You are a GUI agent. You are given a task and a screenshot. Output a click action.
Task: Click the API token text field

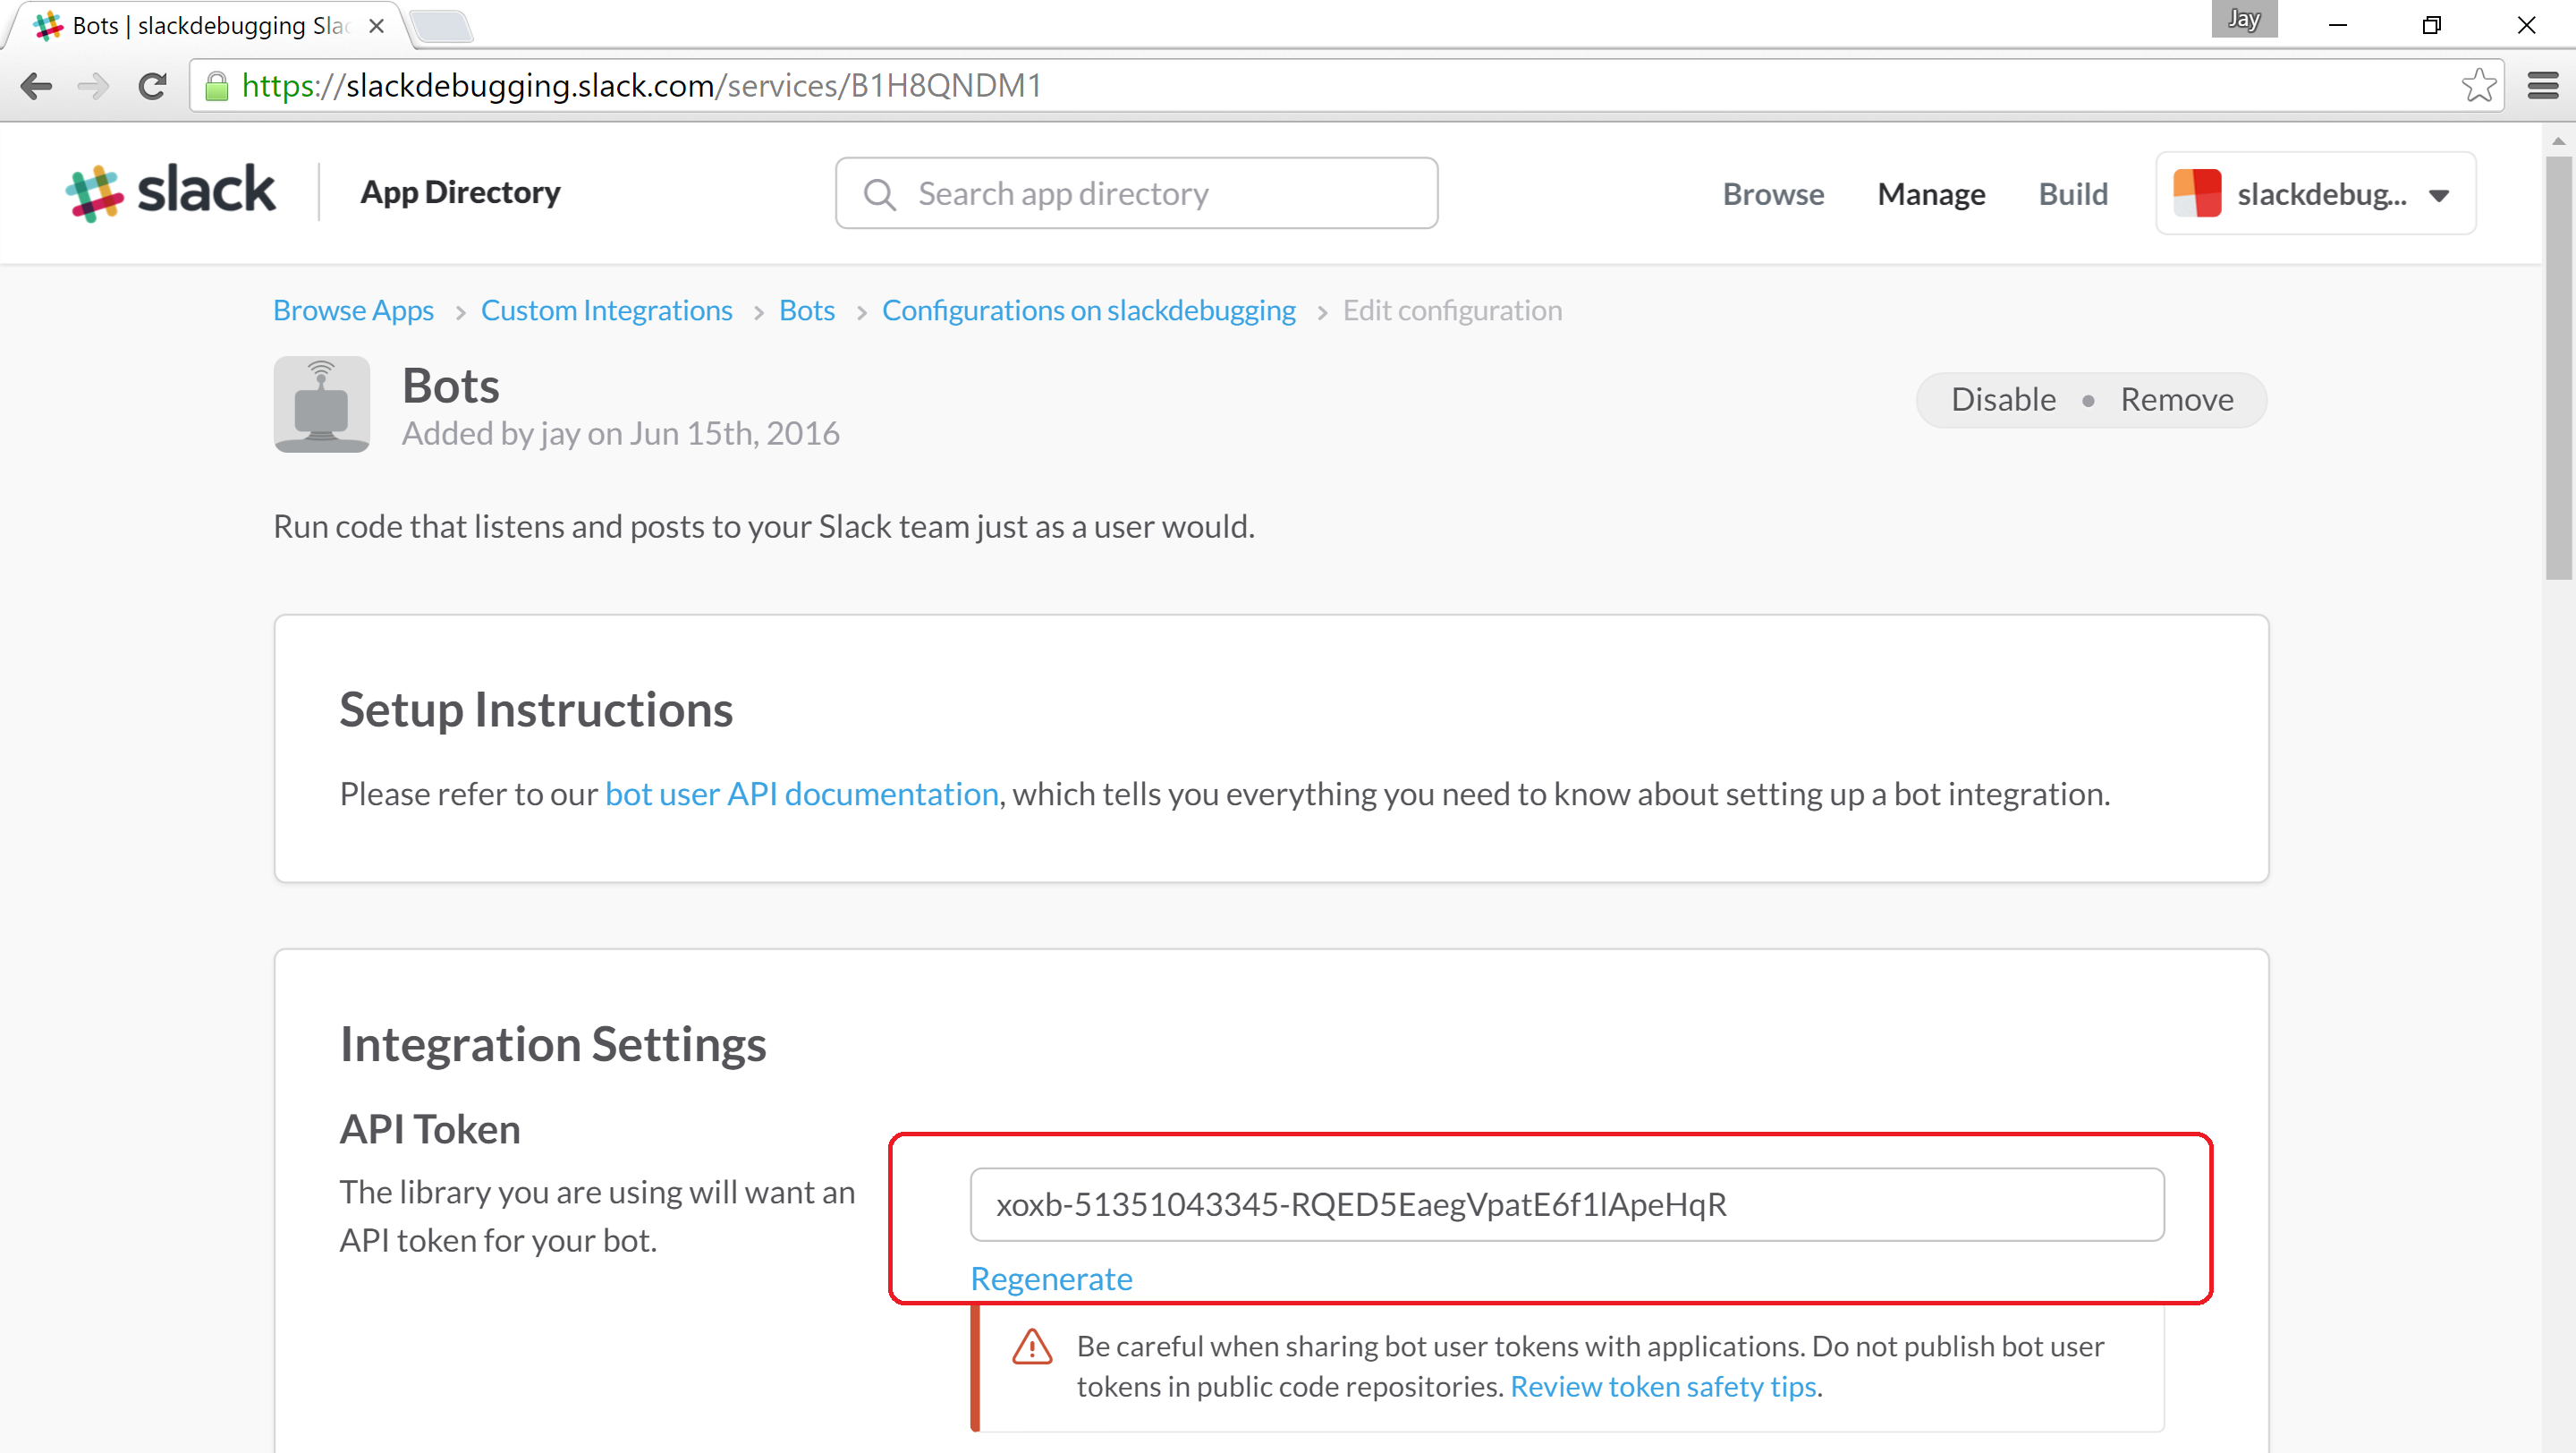[1567, 1204]
